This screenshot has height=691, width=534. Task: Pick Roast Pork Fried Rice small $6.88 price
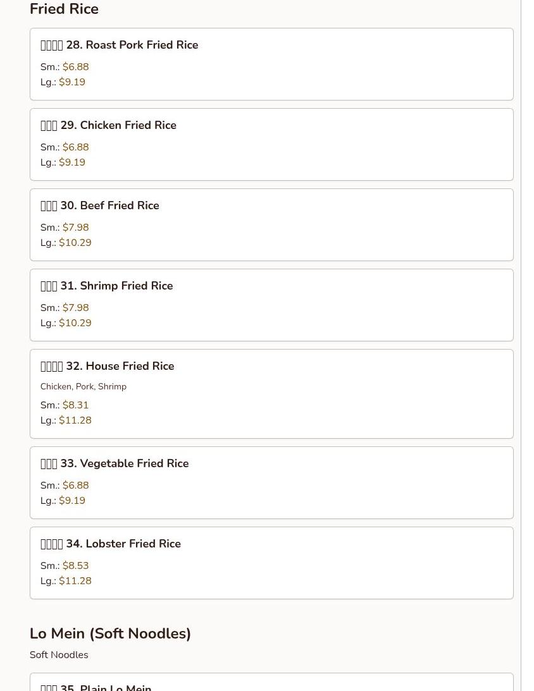pyautogui.click(x=75, y=67)
